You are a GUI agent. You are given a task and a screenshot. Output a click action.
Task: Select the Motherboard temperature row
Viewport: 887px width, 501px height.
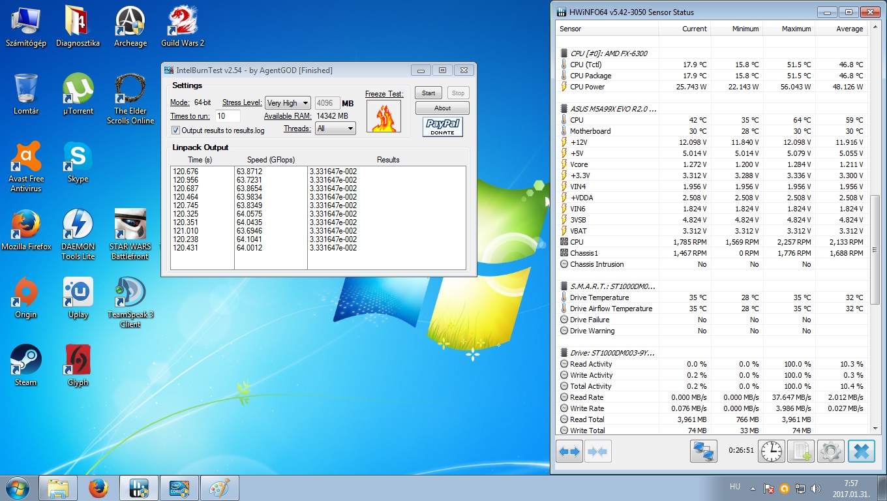point(713,131)
